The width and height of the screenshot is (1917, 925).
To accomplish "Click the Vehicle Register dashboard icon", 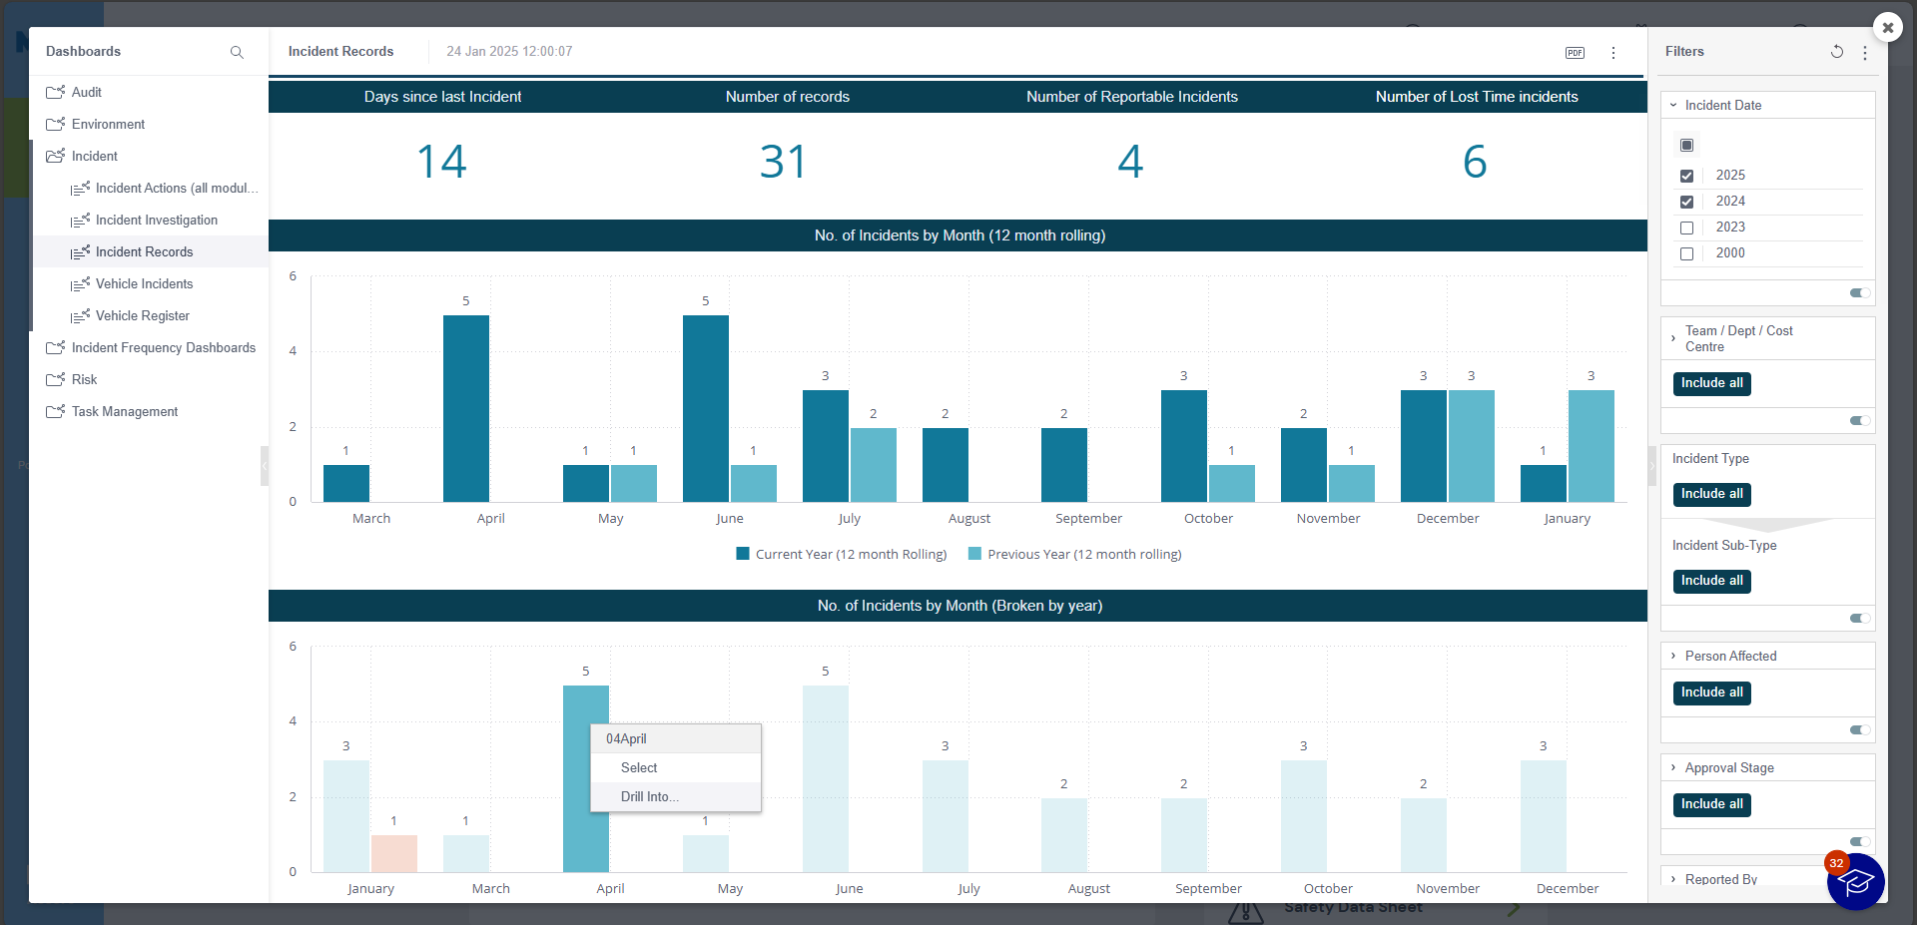I will click(80, 316).
